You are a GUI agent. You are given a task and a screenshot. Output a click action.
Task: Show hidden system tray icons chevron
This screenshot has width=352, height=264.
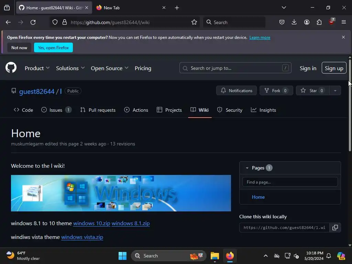[266, 256]
